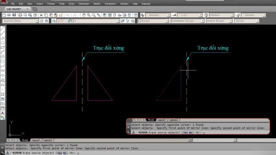Switch to the Layout2 tab at bottom
The image size is (276, 155).
[48, 140]
